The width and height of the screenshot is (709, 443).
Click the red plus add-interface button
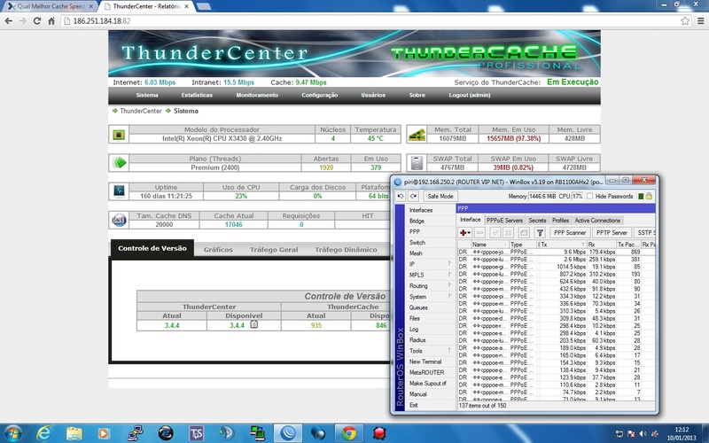[x=464, y=232]
